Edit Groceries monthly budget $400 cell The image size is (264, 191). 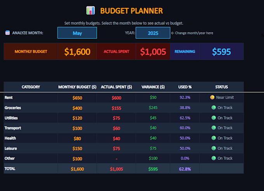click(x=77, y=108)
